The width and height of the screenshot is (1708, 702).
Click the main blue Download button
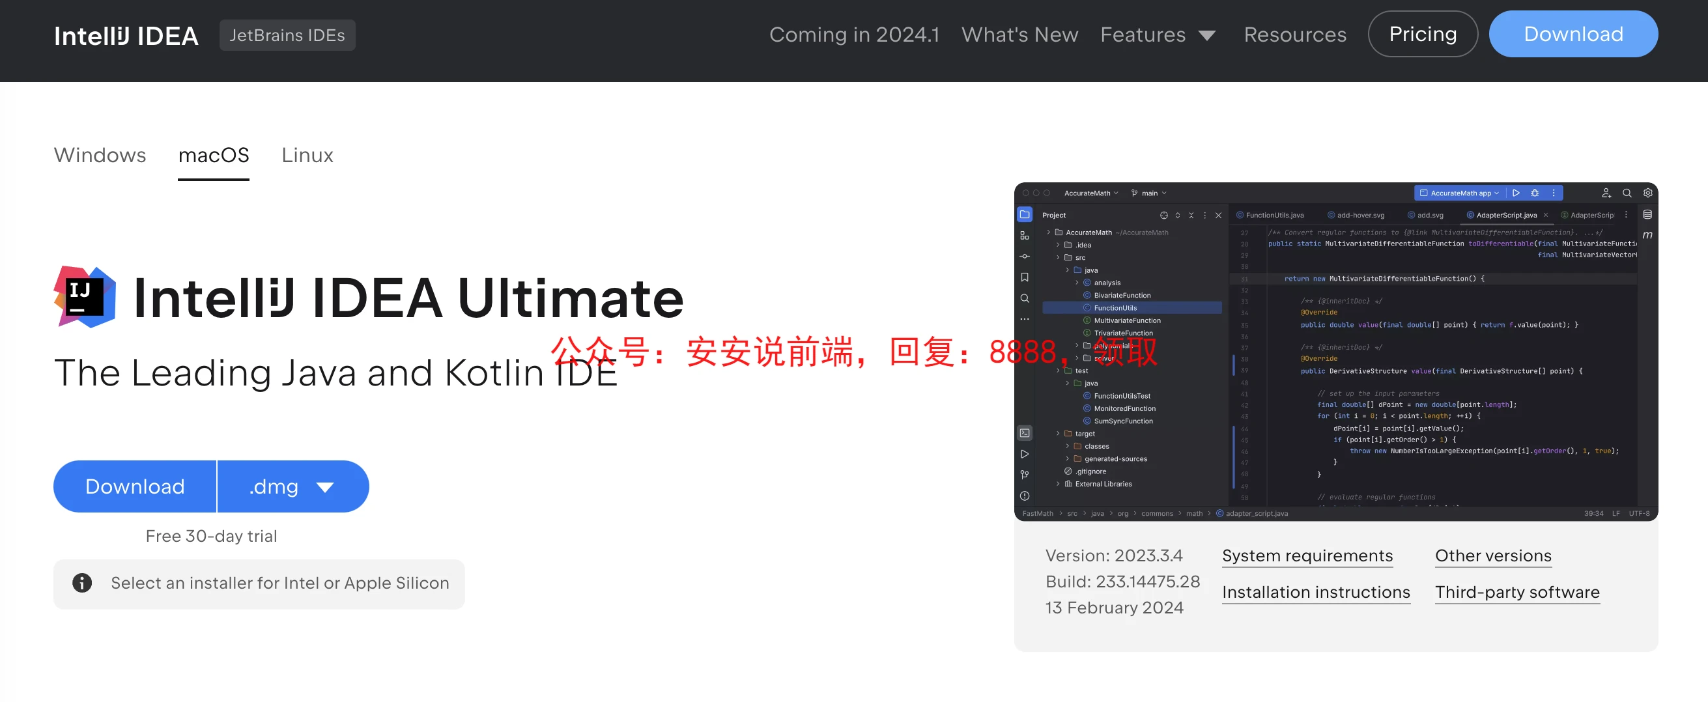click(x=135, y=486)
